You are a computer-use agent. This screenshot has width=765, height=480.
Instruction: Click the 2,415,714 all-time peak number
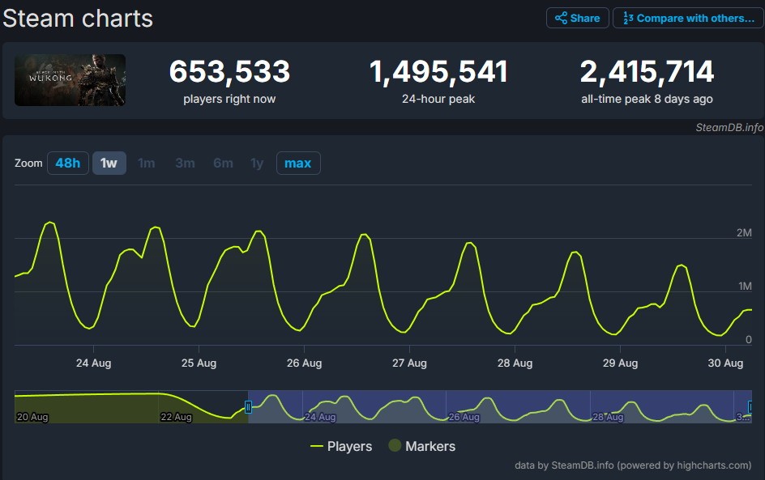tap(647, 72)
